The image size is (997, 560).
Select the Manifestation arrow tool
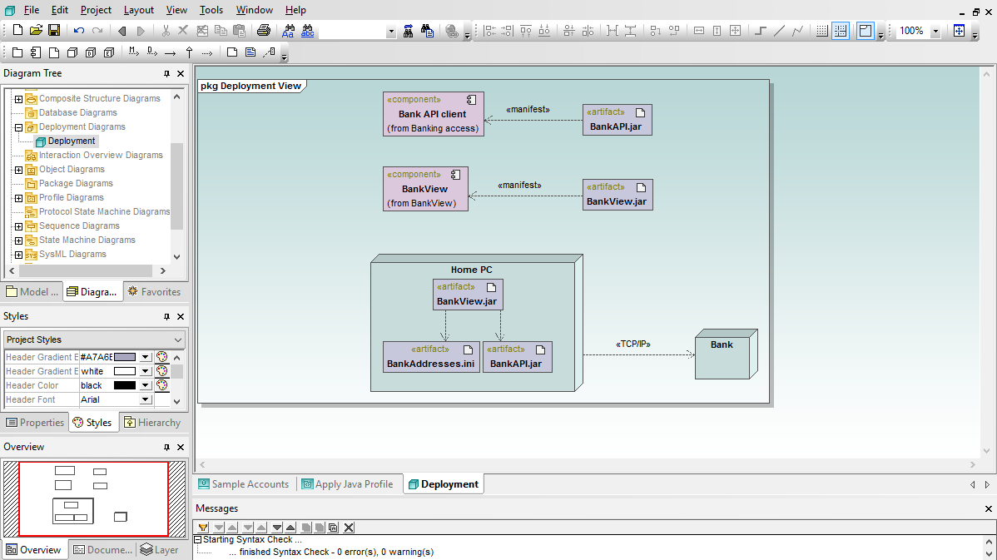[x=133, y=52]
